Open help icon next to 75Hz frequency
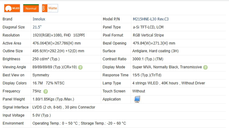 pos(46,92)
